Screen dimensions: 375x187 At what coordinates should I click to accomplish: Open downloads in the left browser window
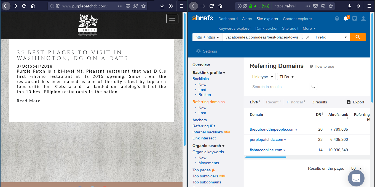tap(162, 6)
